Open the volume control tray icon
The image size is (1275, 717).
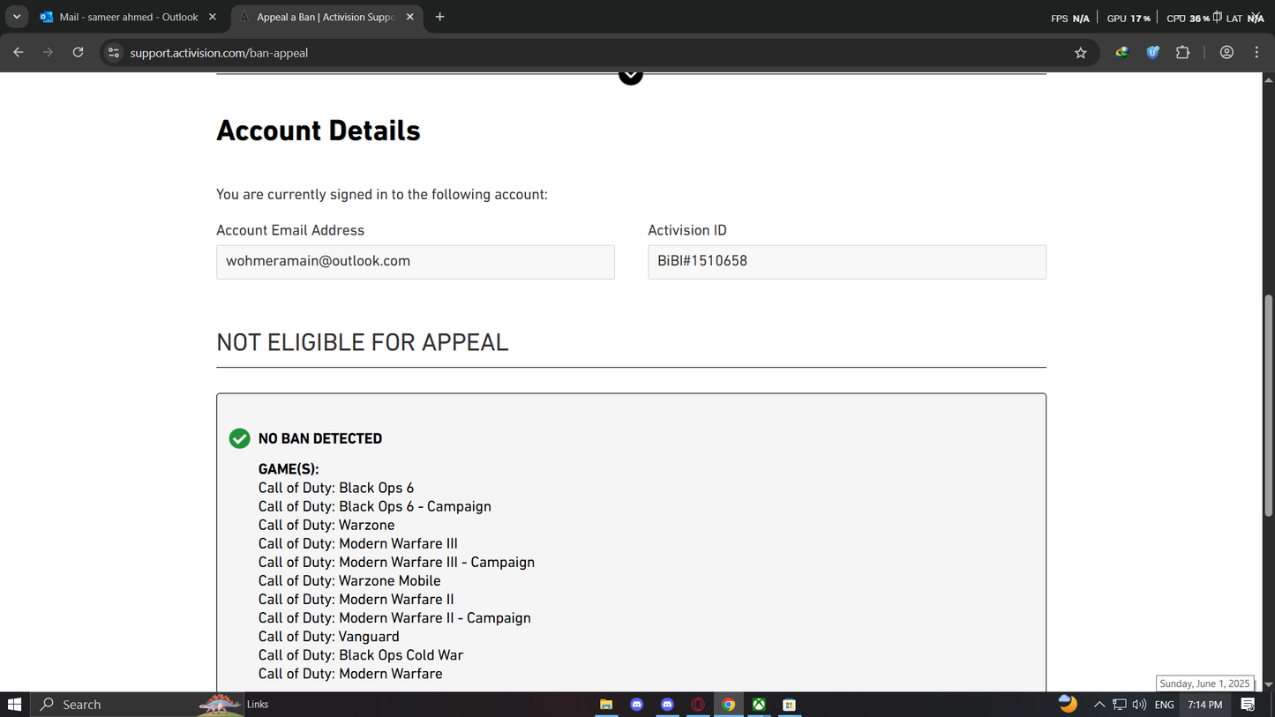coord(1139,705)
